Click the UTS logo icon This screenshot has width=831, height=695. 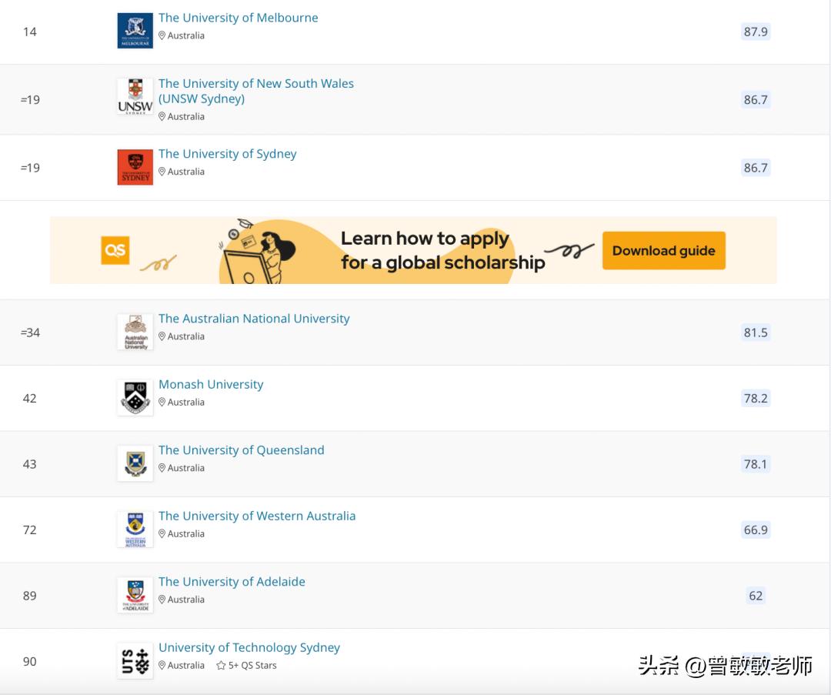[x=135, y=660]
